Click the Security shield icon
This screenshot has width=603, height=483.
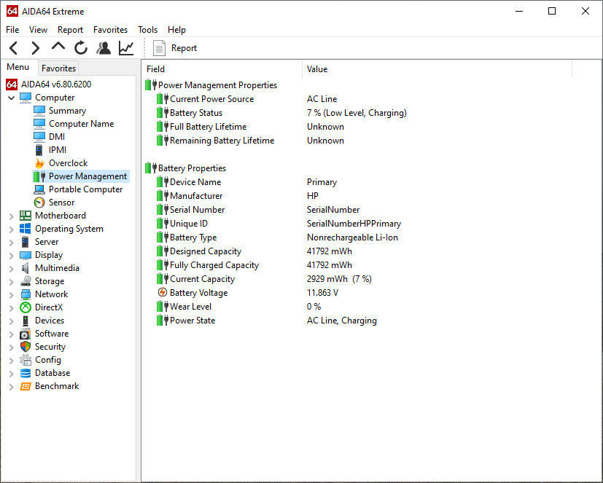click(x=26, y=347)
